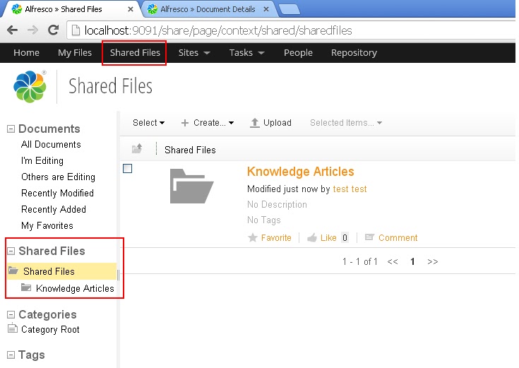Click the Like thumbs-up icon
The height and width of the screenshot is (368, 519).
312,237
